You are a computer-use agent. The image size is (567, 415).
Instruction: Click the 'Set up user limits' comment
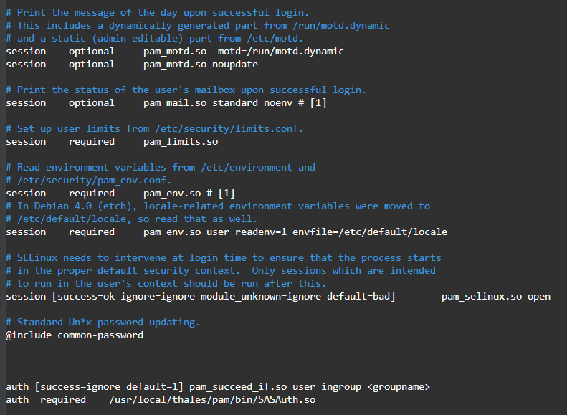pyautogui.click(x=155, y=128)
